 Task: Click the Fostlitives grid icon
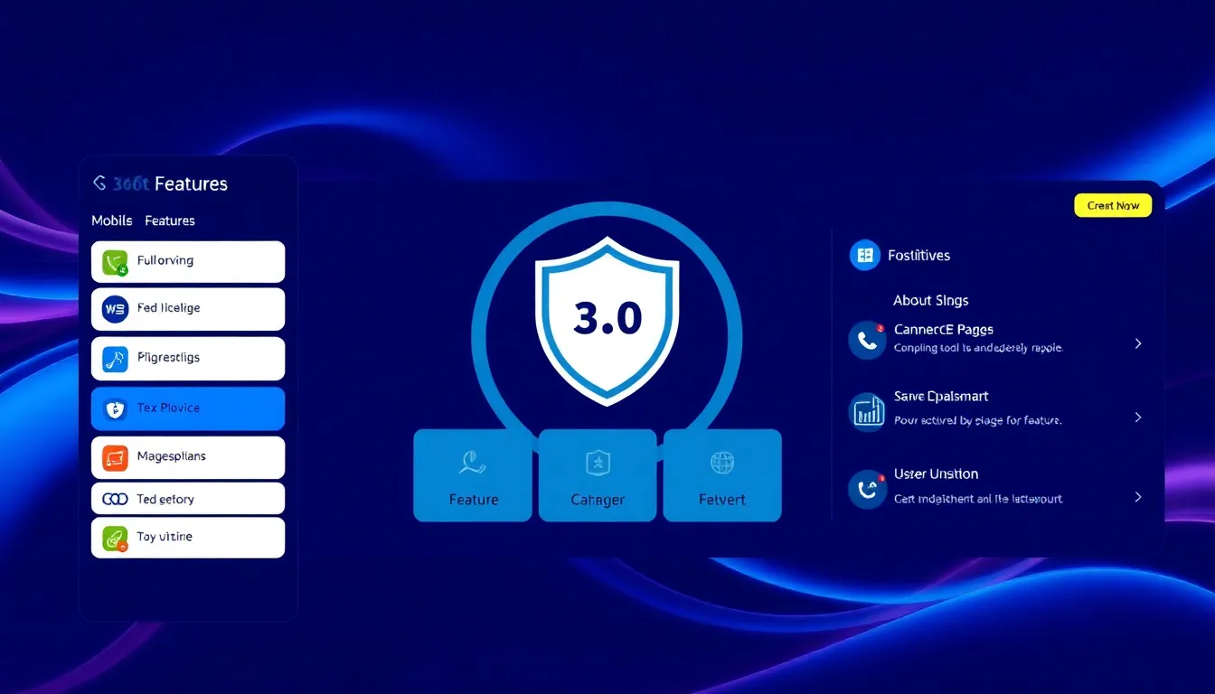(x=865, y=256)
